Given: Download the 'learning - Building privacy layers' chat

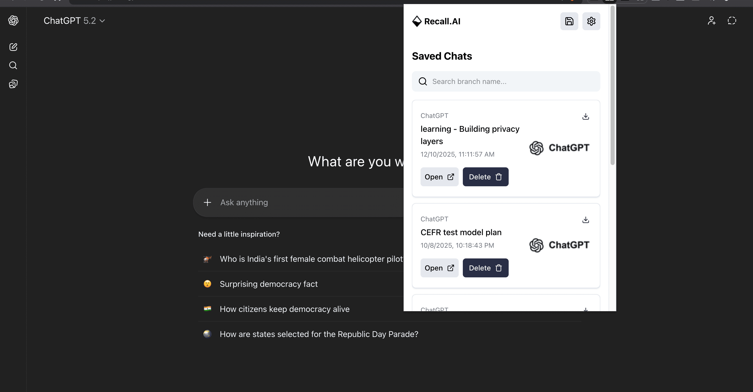Looking at the screenshot, I should tap(585, 116).
